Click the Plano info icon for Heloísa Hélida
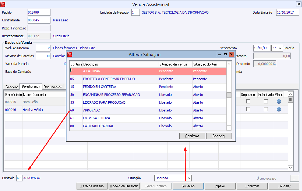302x191 pixels. (x=279, y=109)
